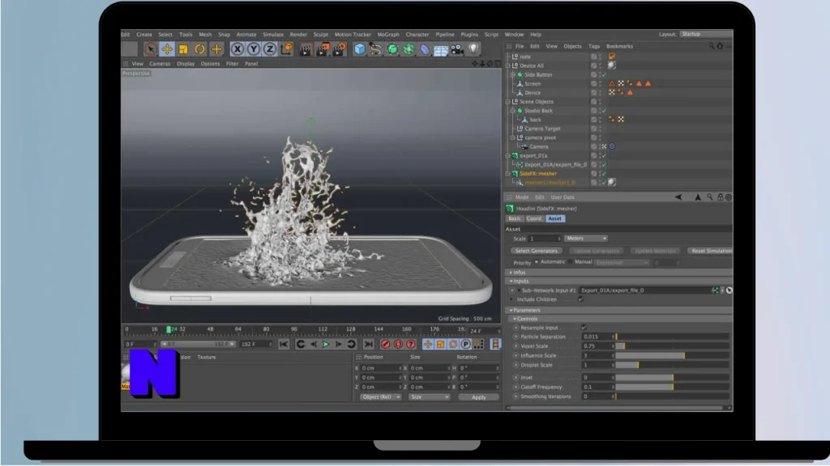Screen dimensions: 830x466
Task: Open Cameras menu in viewport
Action: click(160, 63)
